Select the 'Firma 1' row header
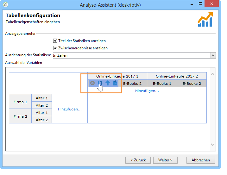227x175 pixels. click(20, 102)
